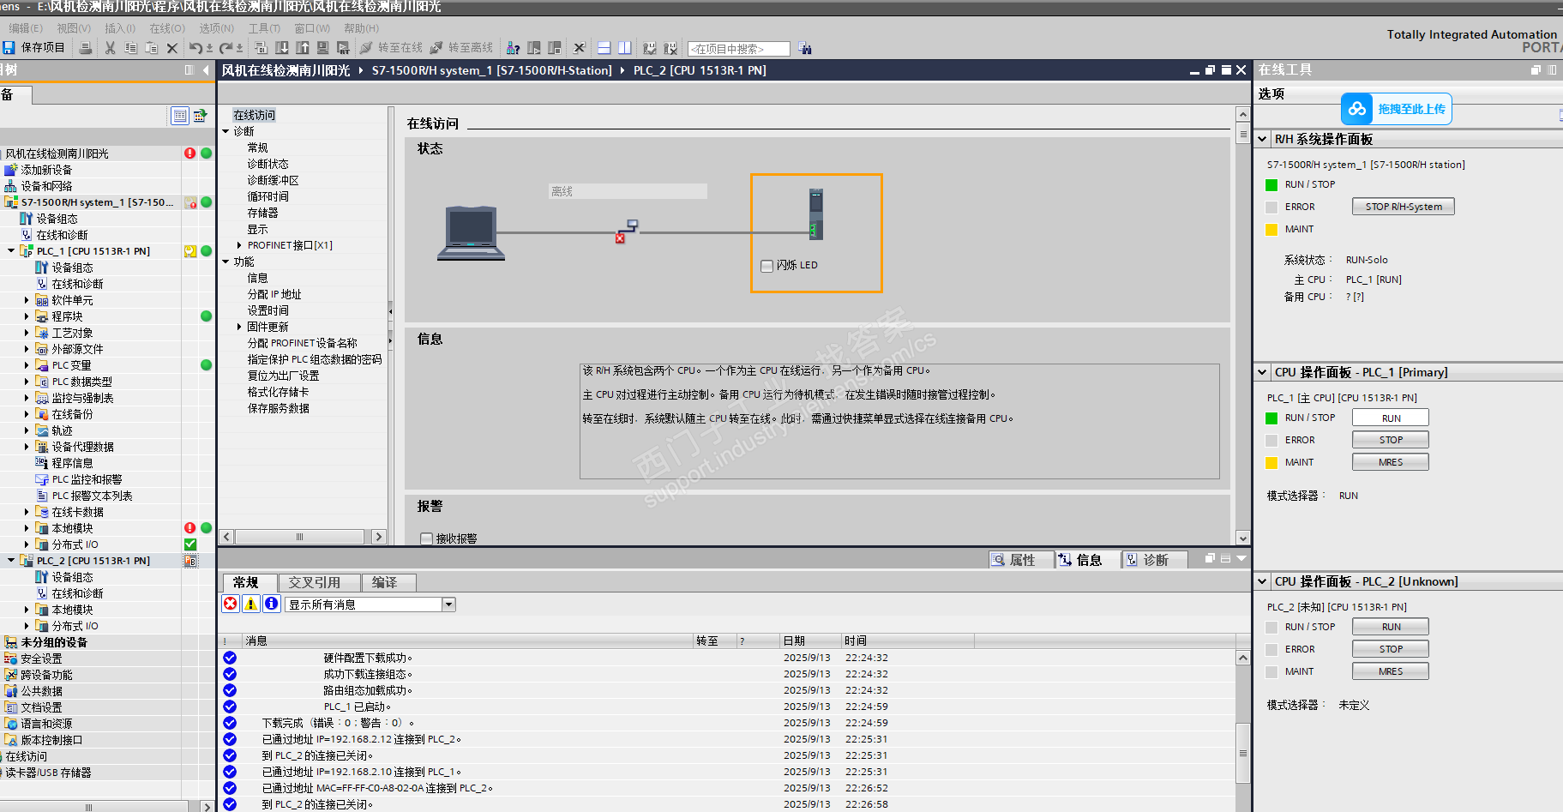Open the 视图(V) menu
Image resolution: width=1563 pixels, height=812 pixels.
[74, 28]
